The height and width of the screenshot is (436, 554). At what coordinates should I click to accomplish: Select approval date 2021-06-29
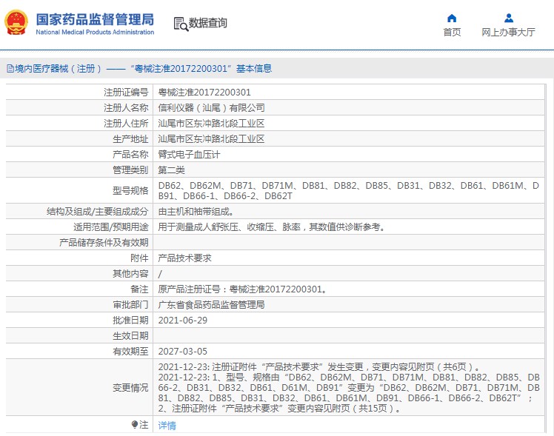point(183,321)
